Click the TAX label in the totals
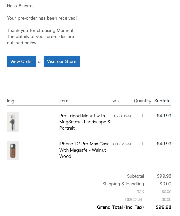 141,192
